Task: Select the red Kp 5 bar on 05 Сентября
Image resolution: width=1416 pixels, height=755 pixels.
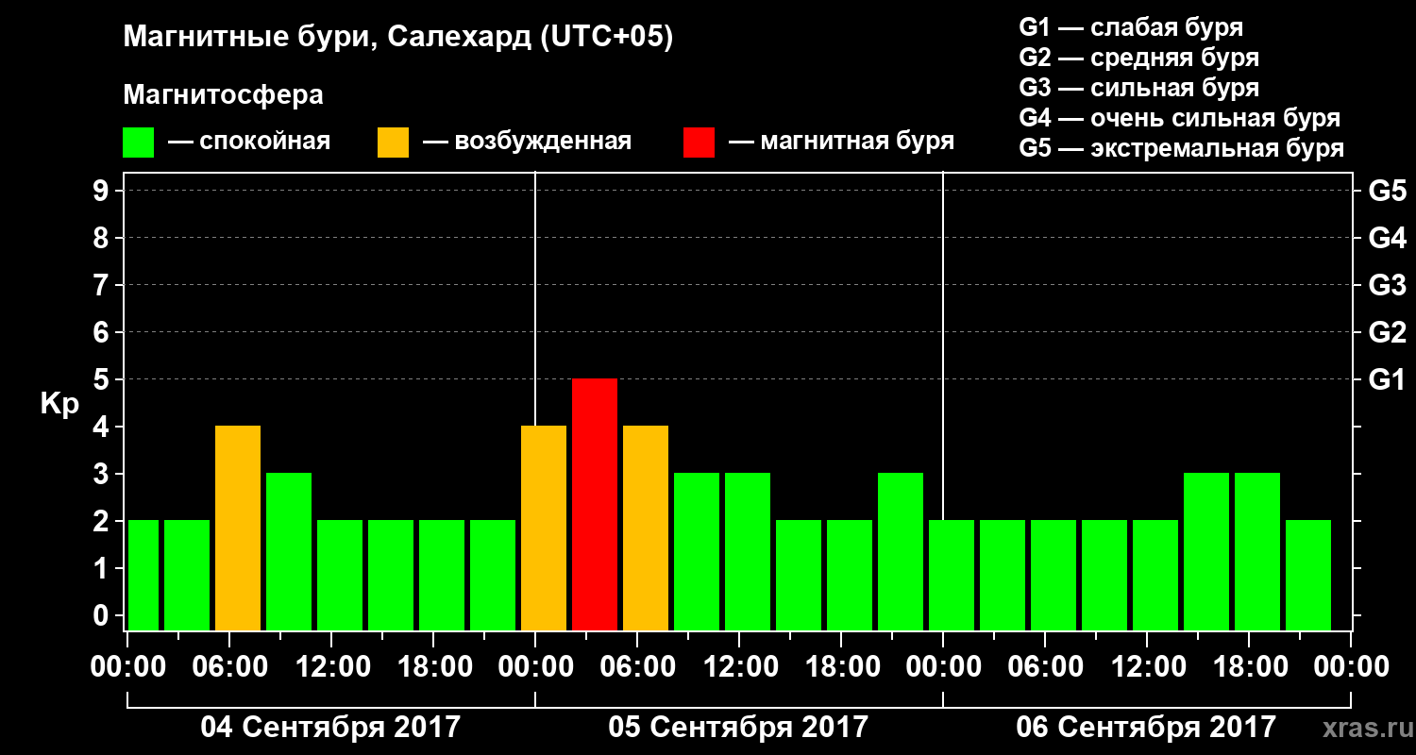Action: (595, 504)
